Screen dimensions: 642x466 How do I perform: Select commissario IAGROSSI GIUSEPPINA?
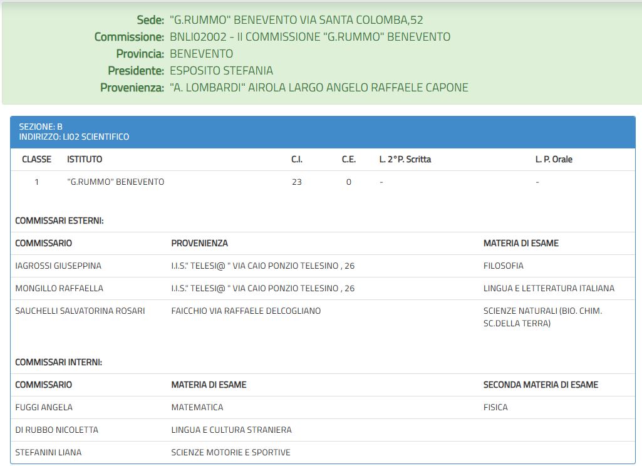point(58,266)
